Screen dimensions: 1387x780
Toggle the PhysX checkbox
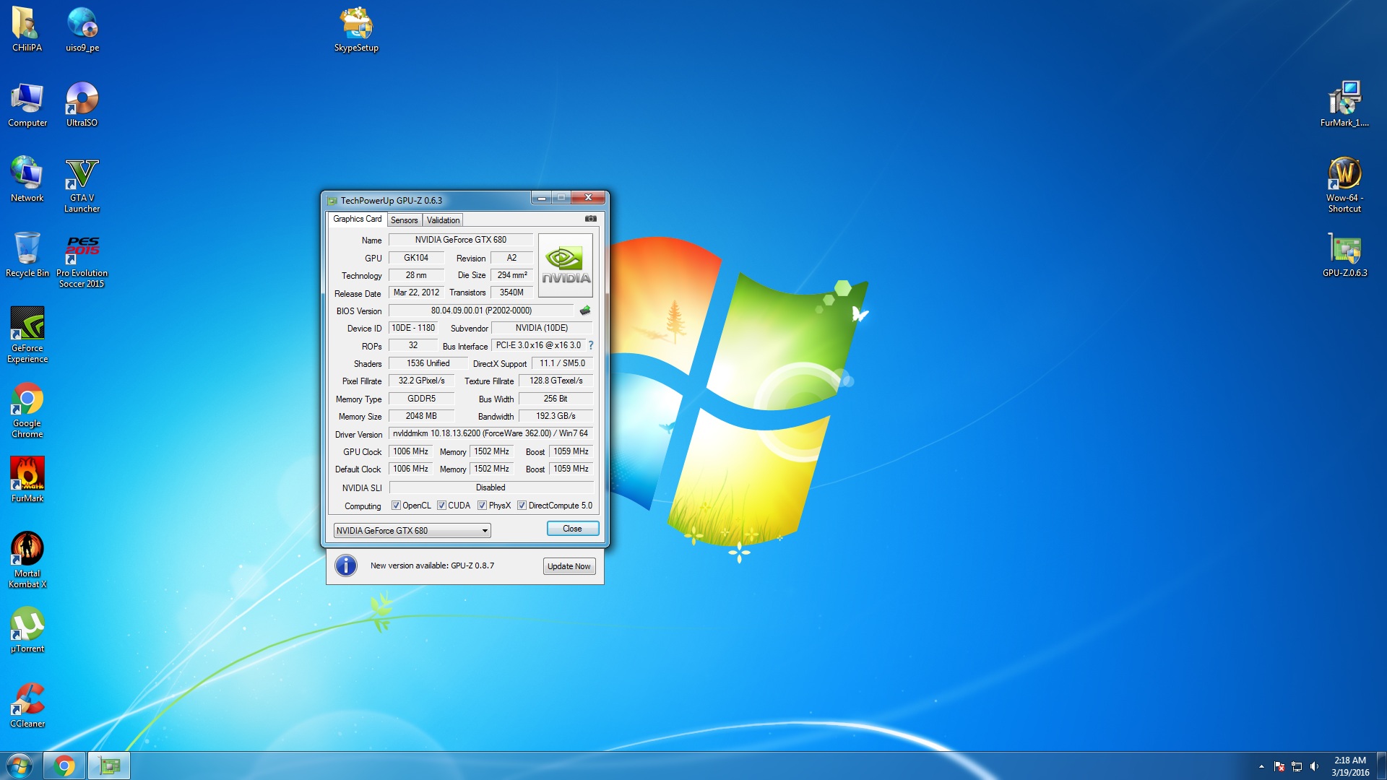click(x=482, y=506)
